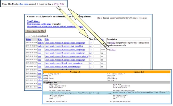Open revision link in custissettings.py row

pyautogui.click(x=91, y=67)
